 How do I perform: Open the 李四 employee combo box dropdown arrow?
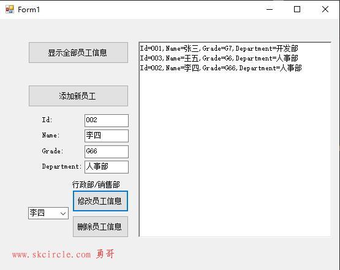pos(63,214)
